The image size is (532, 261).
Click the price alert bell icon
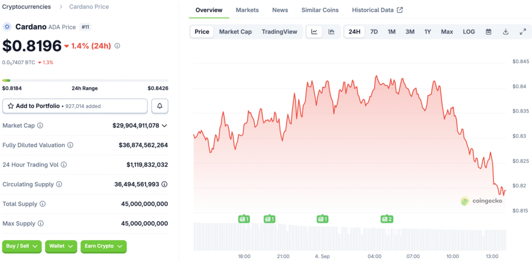(x=160, y=106)
